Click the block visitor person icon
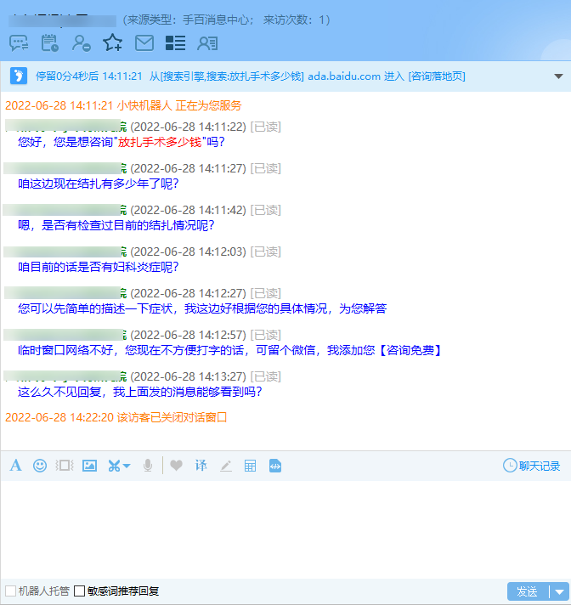The height and width of the screenshot is (605, 571). [x=82, y=42]
